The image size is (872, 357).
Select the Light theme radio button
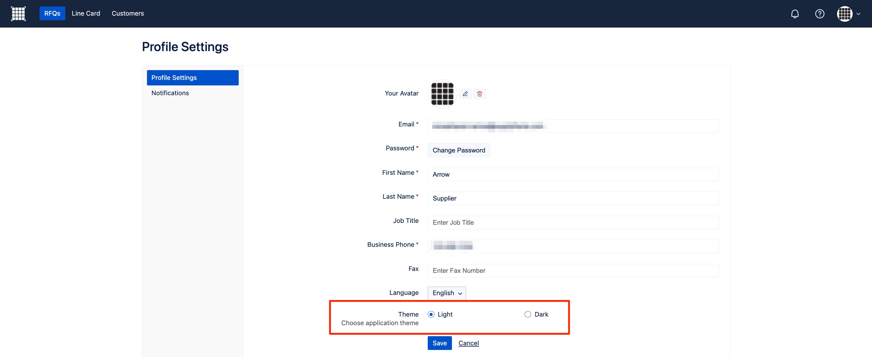pos(431,314)
